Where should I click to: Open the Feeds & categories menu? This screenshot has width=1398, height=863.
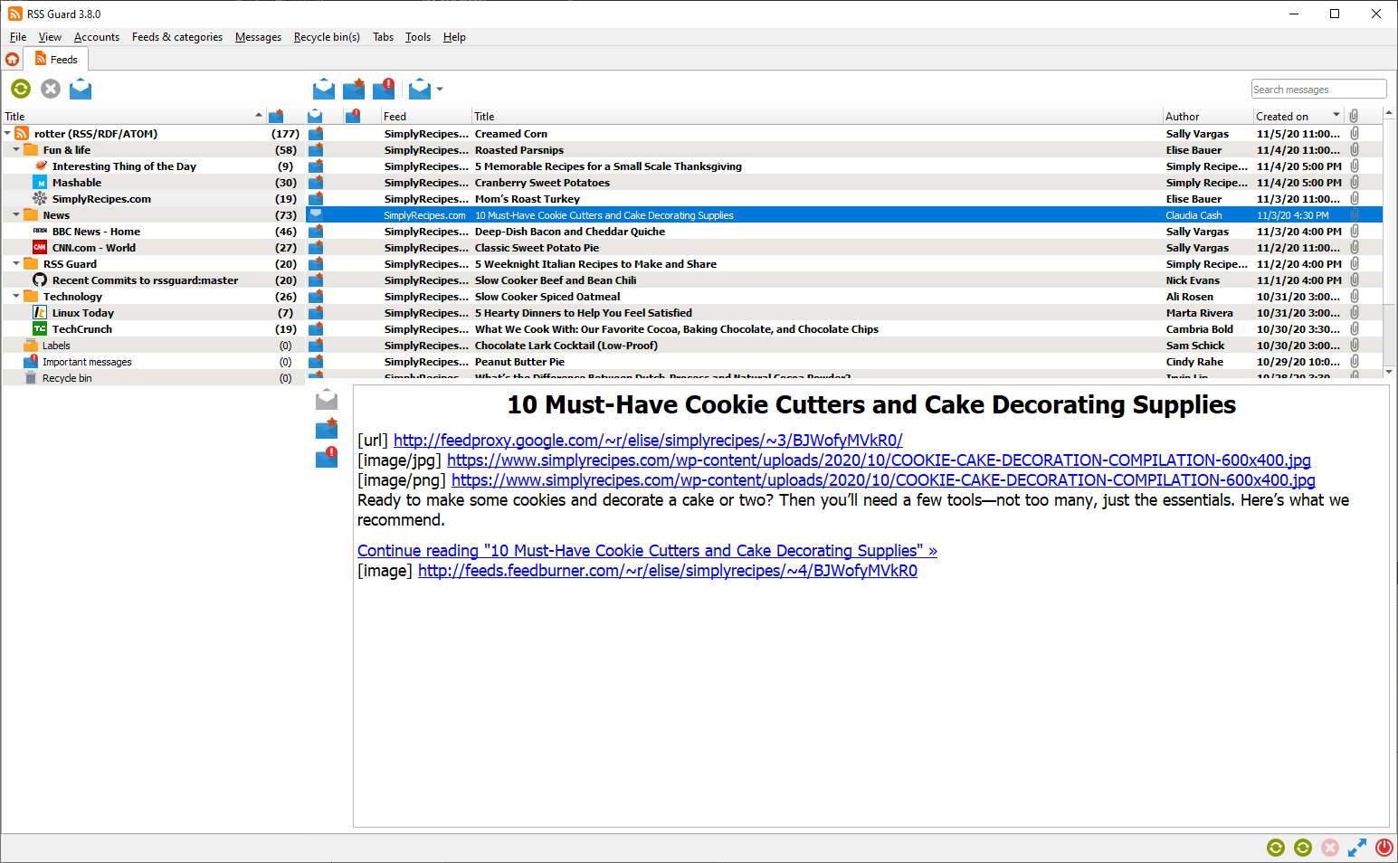pos(176,37)
